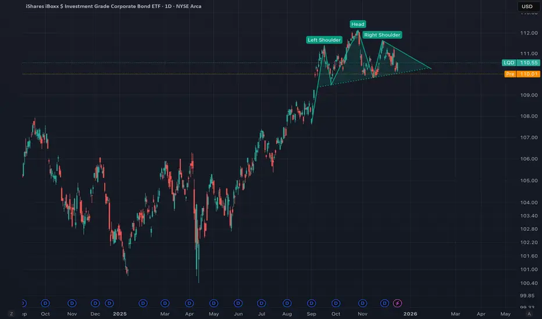The height and width of the screenshot is (319, 542).
Task: Click the 102.80 price axis value
Action: (529, 229)
